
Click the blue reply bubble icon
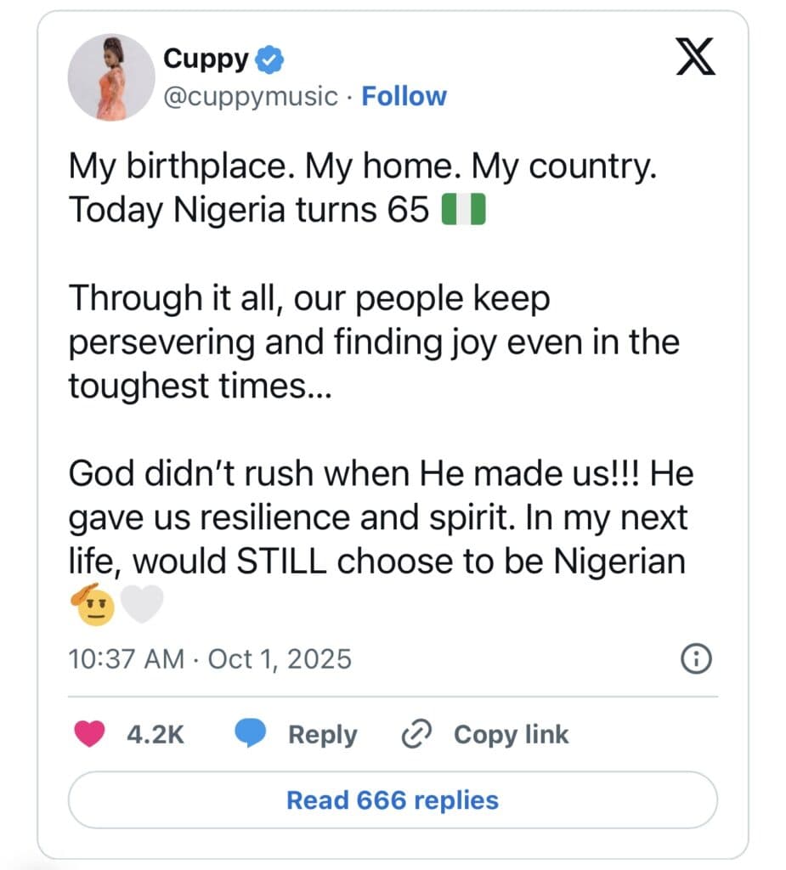(251, 734)
